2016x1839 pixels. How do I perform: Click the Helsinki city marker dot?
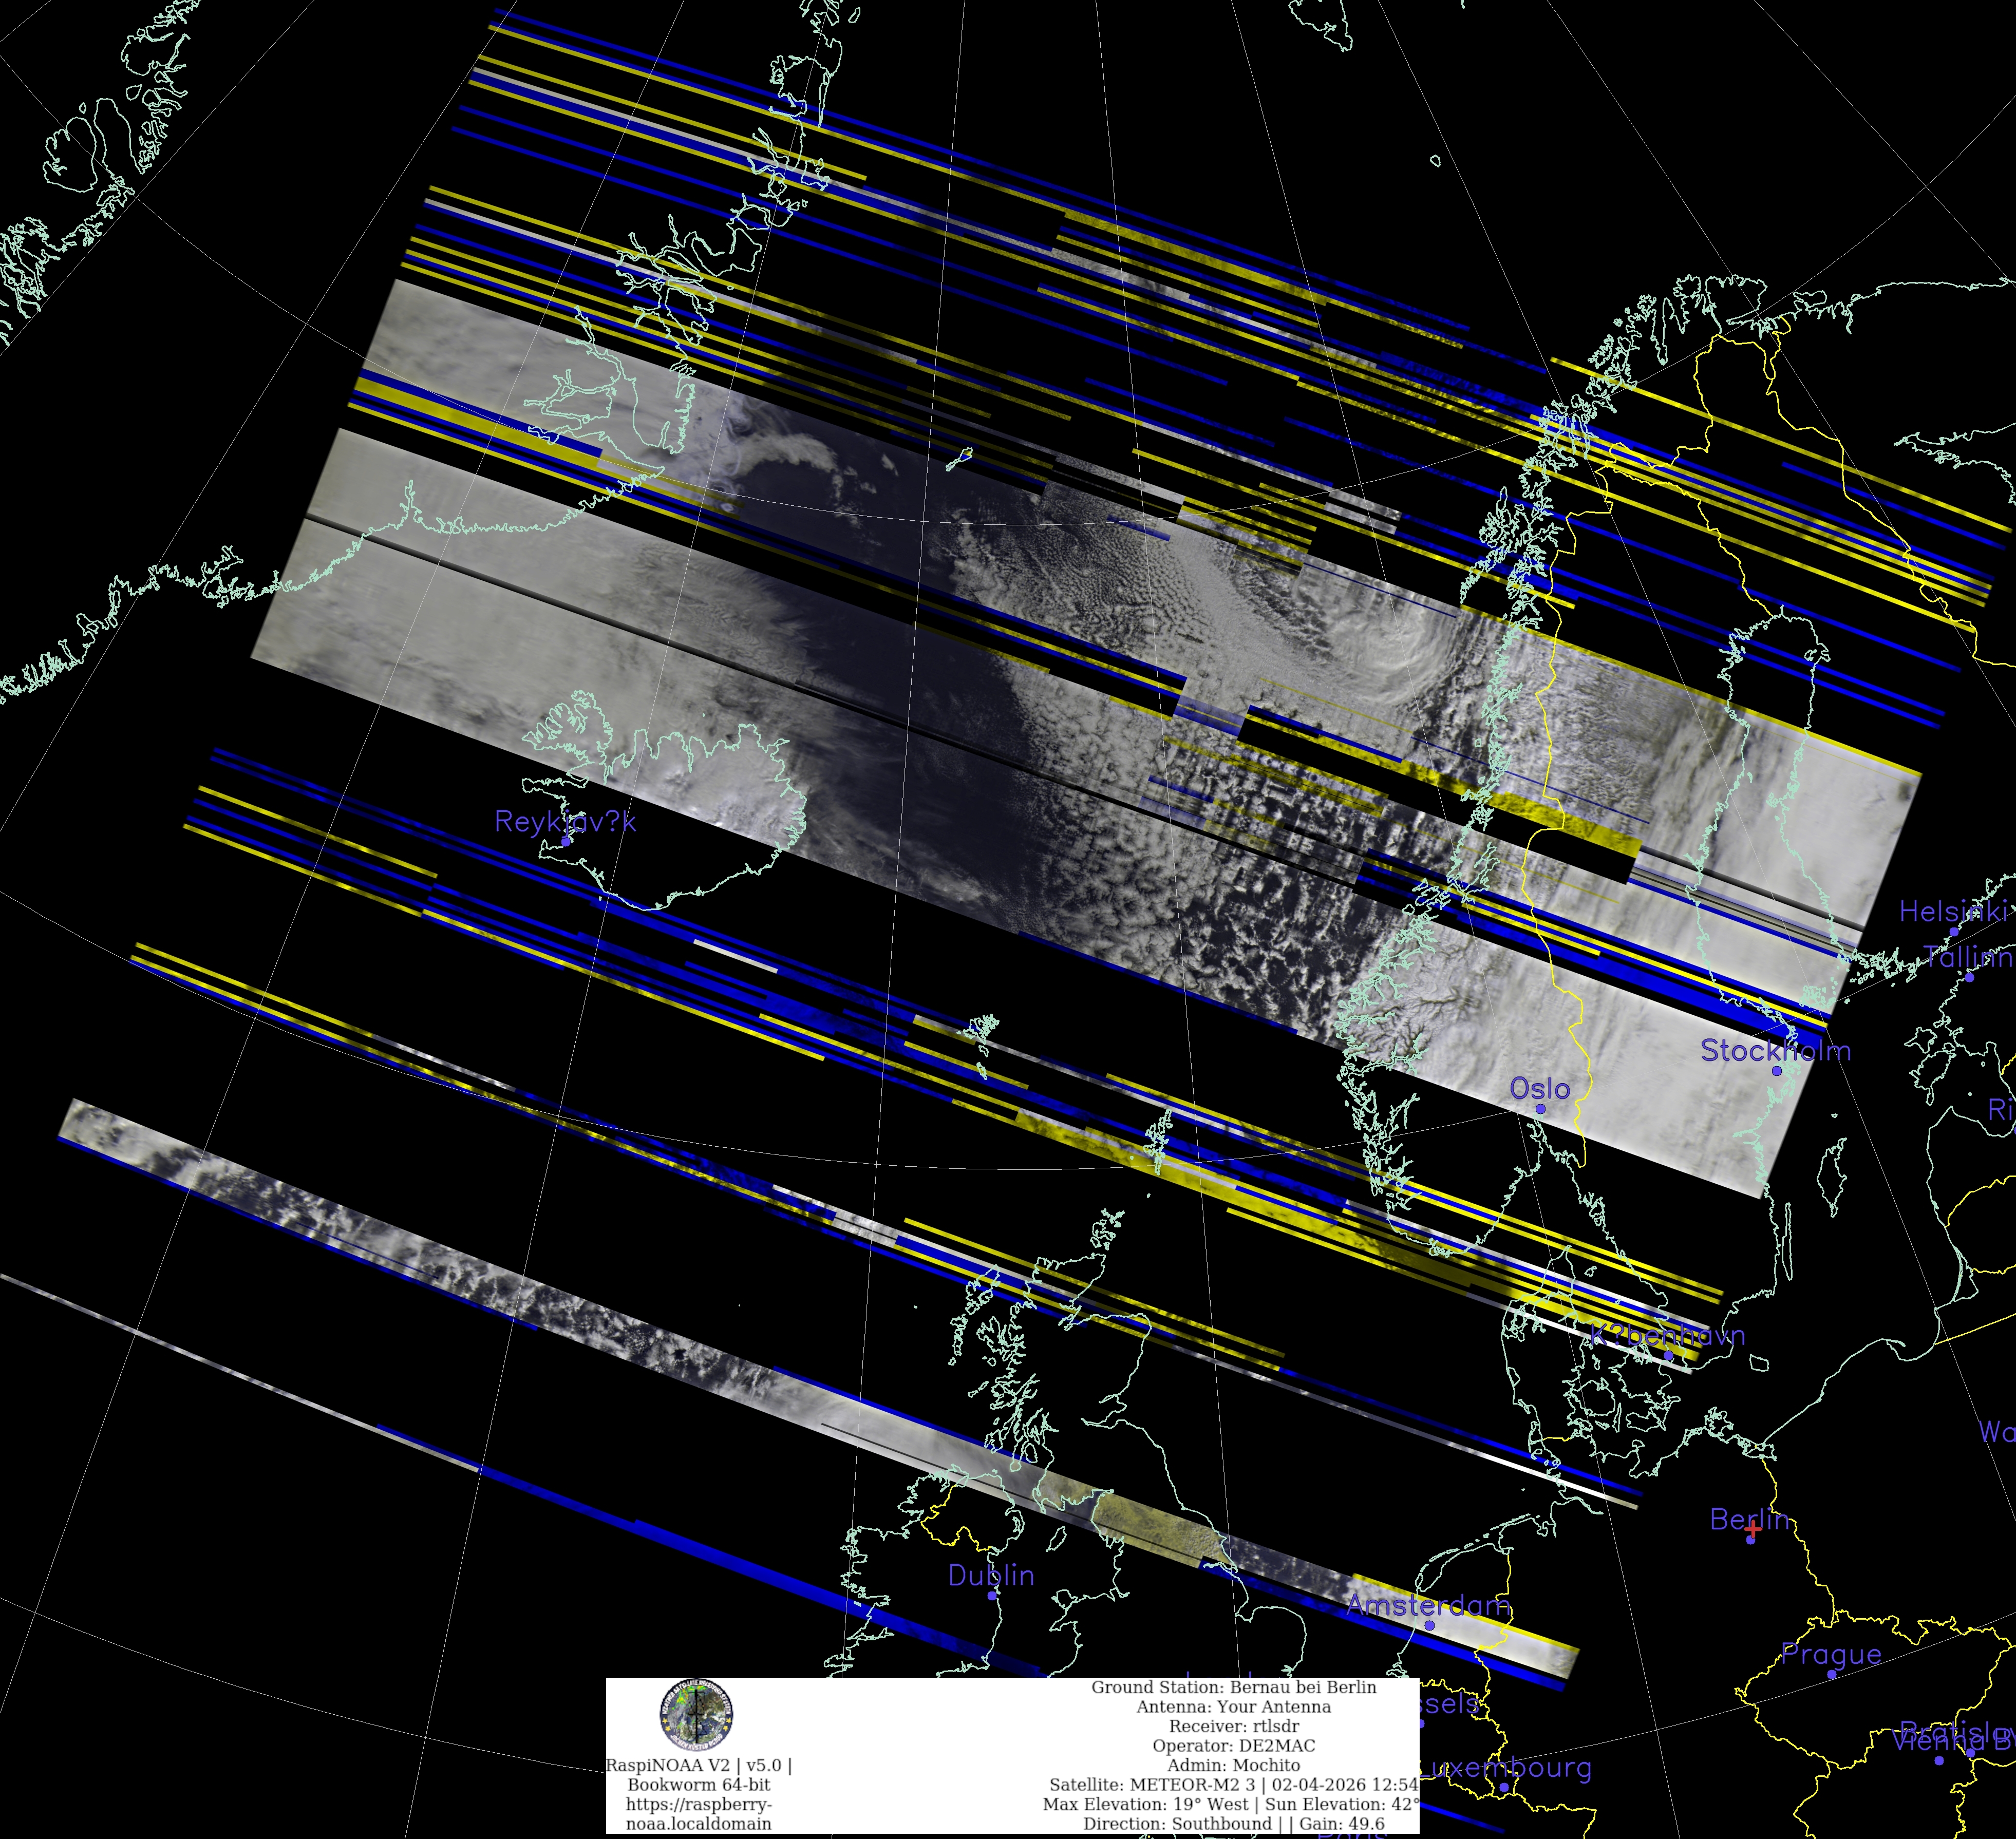tap(1954, 931)
